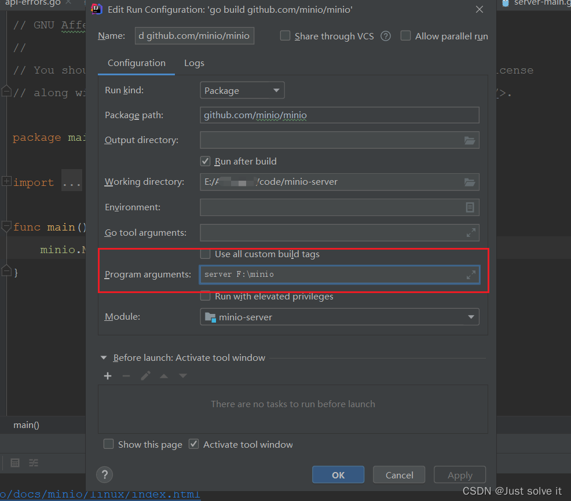Image resolution: width=571 pixels, height=501 pixels.
Task: Collapse the closing brace fold marker
Action: point(6,270)
